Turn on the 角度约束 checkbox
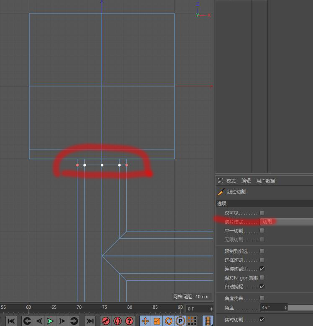This screenshot has width=313, height=326. [x=262, y=298]
